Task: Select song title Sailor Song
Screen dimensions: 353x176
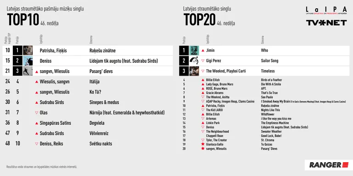Action: pos(269,60)
